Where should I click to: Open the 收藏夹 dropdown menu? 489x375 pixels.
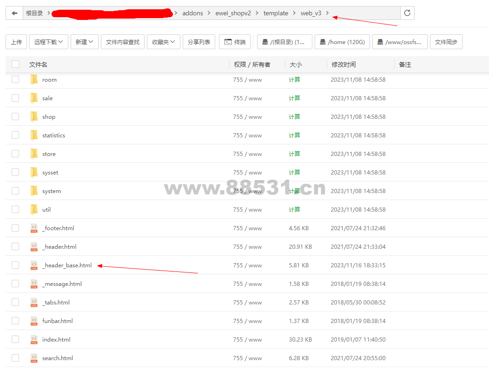pyautogui.click(x=164, y=42)
